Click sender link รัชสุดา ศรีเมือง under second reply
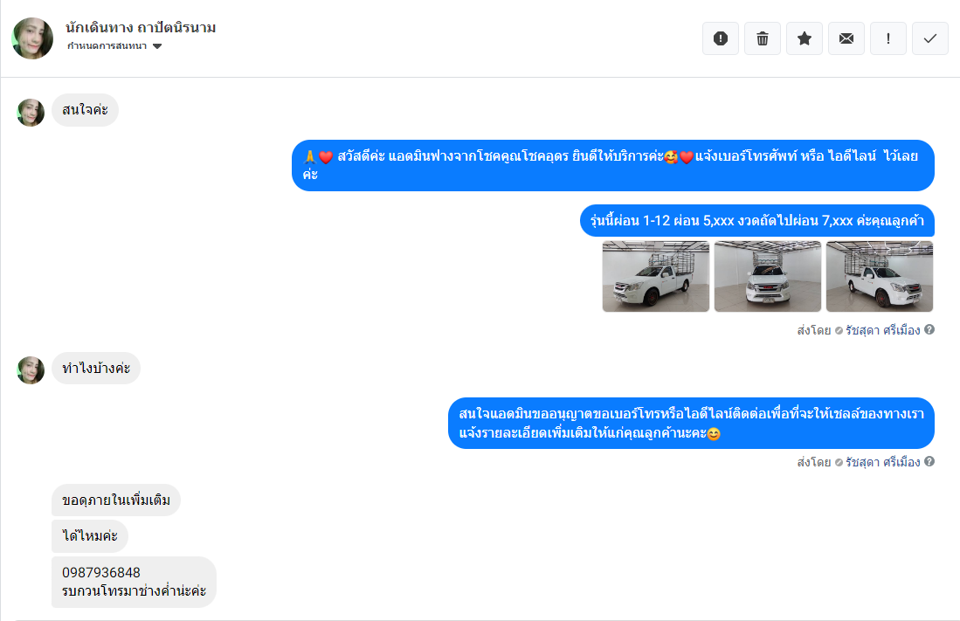 click(x=883, y=462)
